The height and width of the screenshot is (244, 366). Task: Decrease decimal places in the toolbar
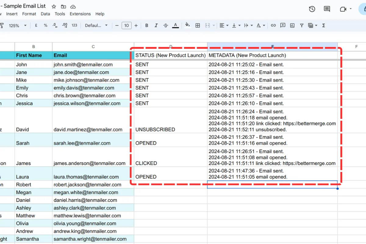click(x=54, y=25)
